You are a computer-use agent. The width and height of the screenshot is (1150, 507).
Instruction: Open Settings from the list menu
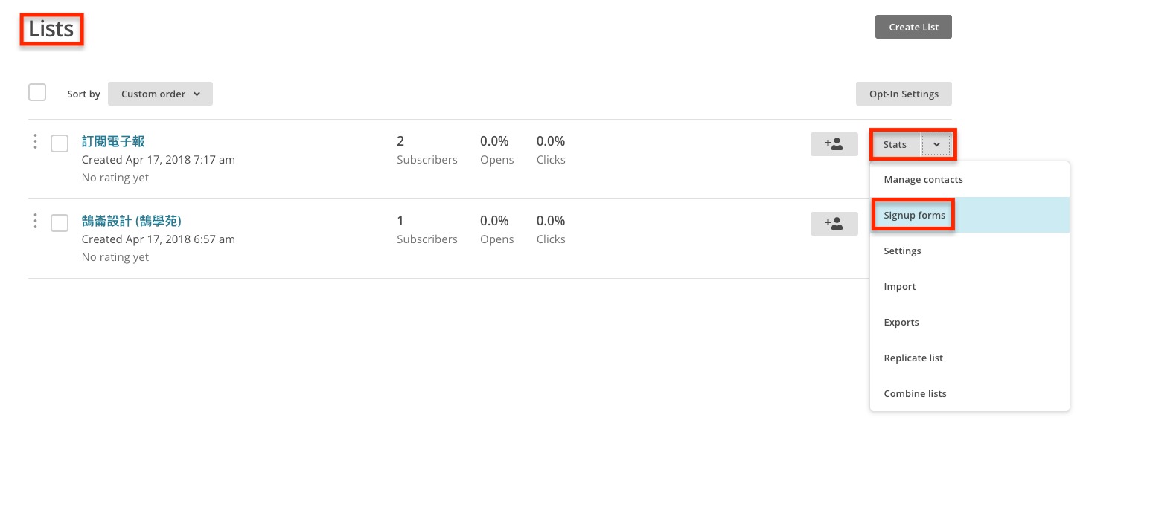click(x=902, y=251)
